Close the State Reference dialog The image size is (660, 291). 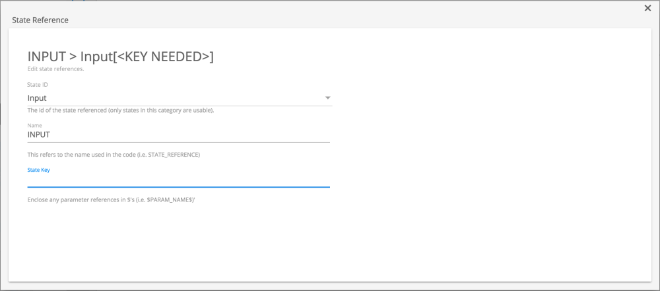[x=647, y=8]
